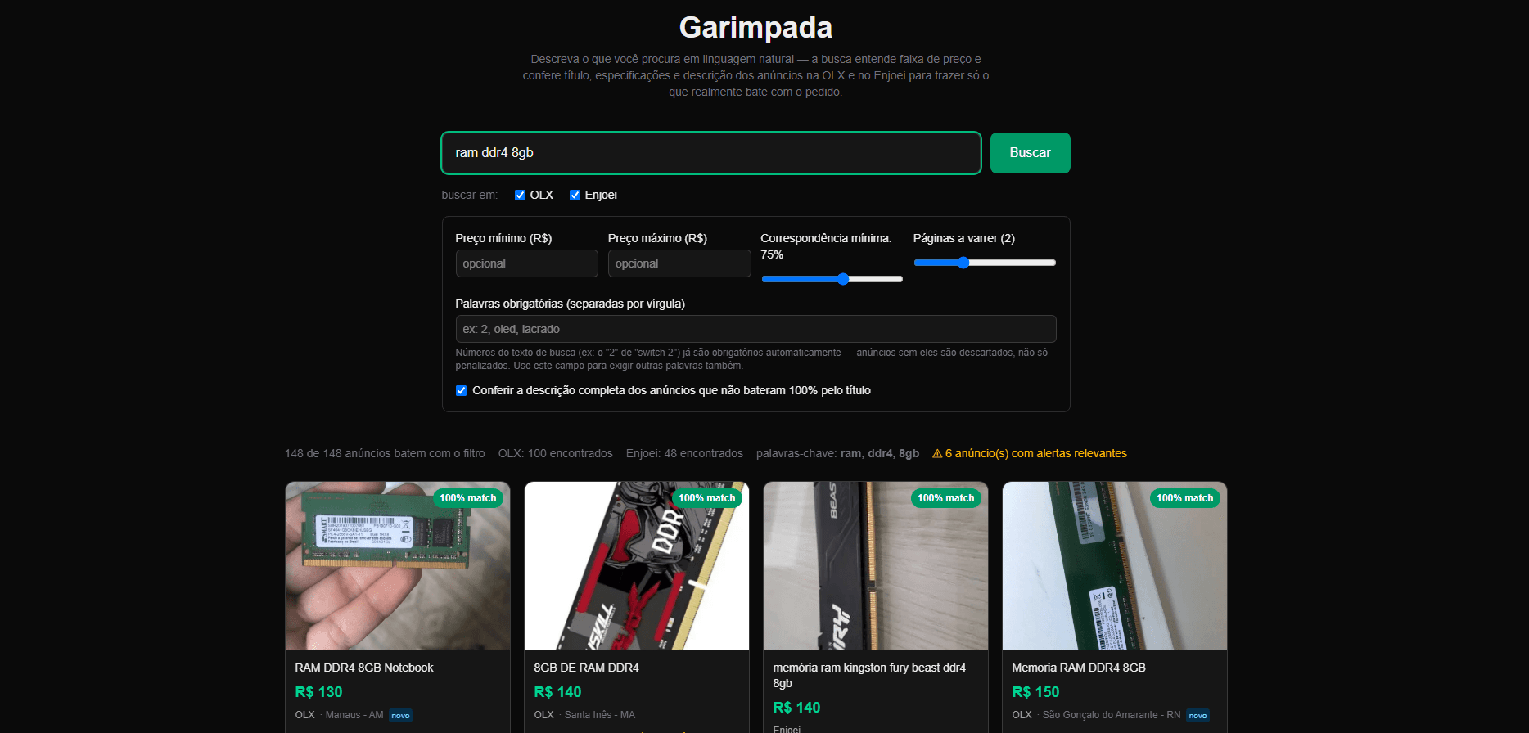Click the '8GB DE RAM DDR4' listing title
This screenshot has height=733, width=1529.
[586, 668]
